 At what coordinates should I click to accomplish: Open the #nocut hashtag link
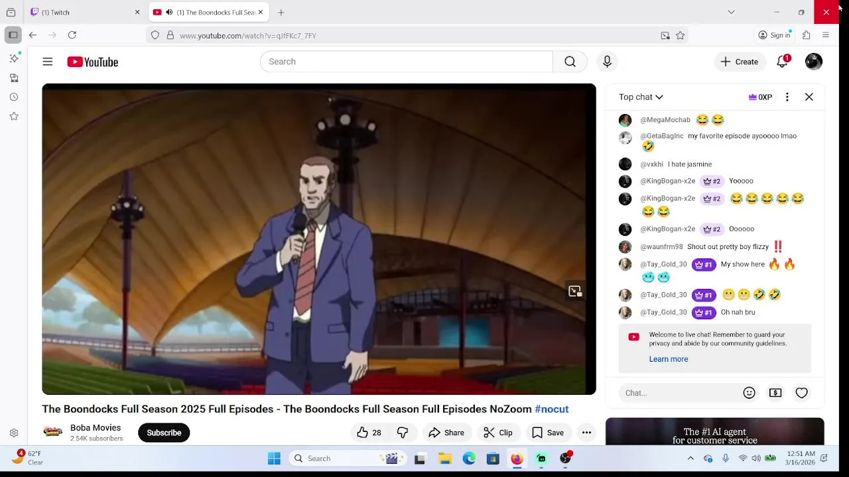551,409
